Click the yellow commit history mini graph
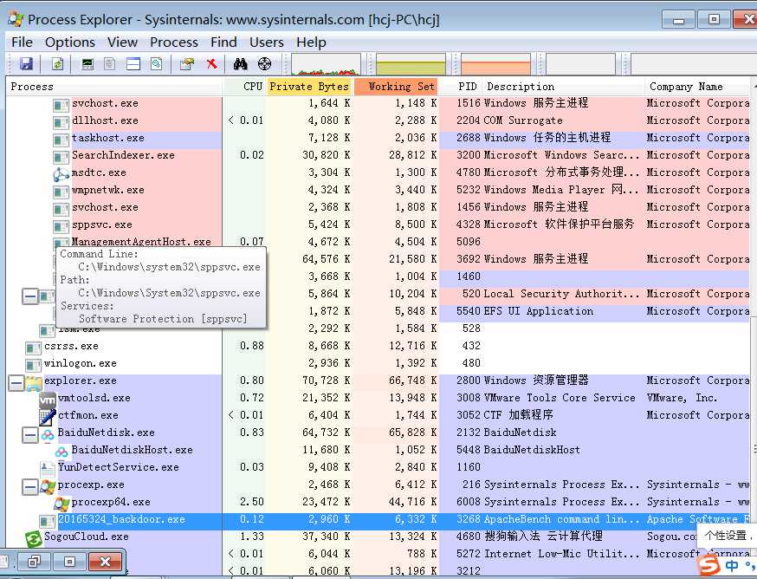 [411, 64]
